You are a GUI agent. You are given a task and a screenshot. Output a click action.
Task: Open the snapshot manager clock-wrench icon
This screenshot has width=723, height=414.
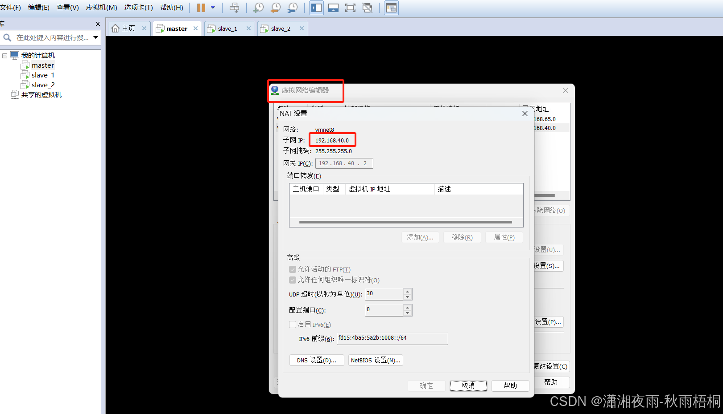coord(293,8)
